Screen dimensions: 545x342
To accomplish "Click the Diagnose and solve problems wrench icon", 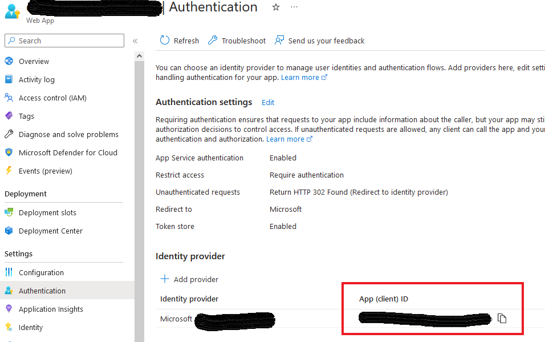I will click(x=9, y=134).
